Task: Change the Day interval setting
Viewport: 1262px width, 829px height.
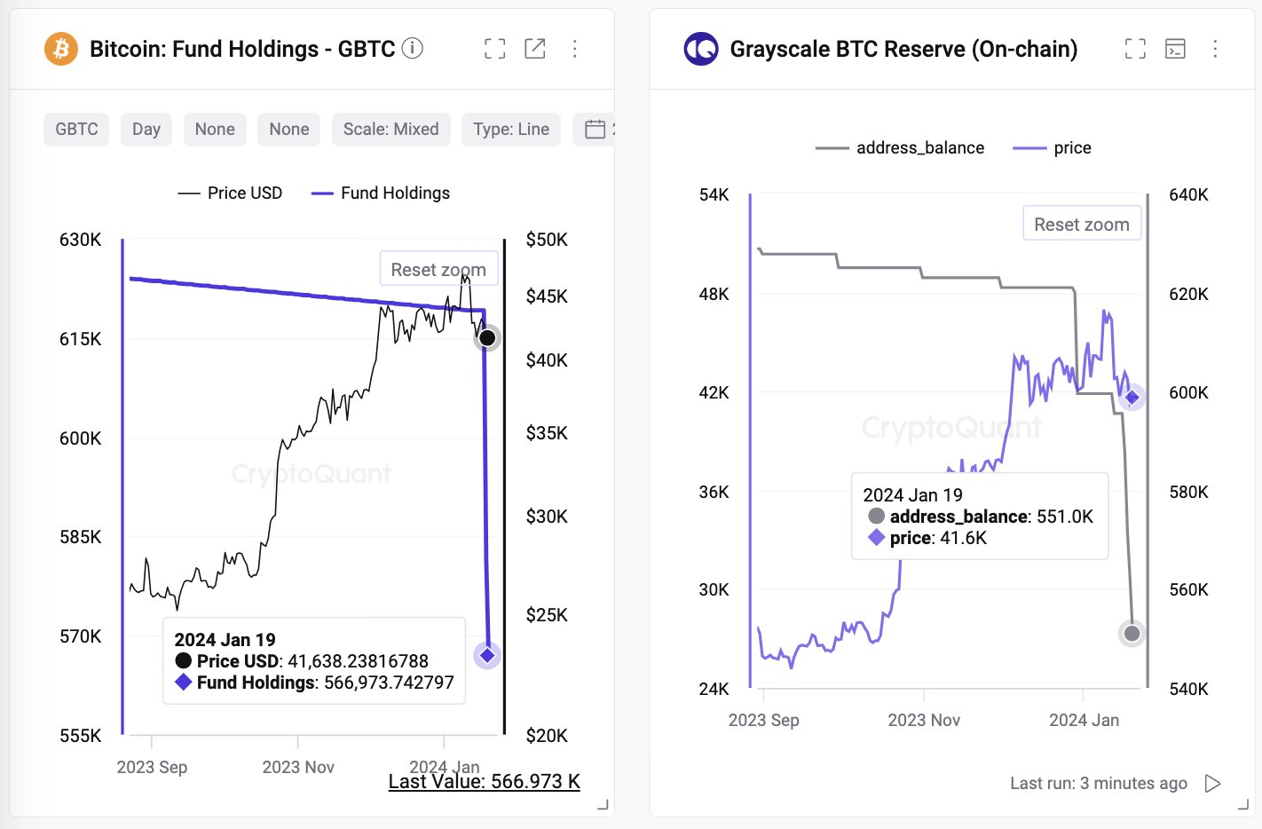Action: point(146,129)
